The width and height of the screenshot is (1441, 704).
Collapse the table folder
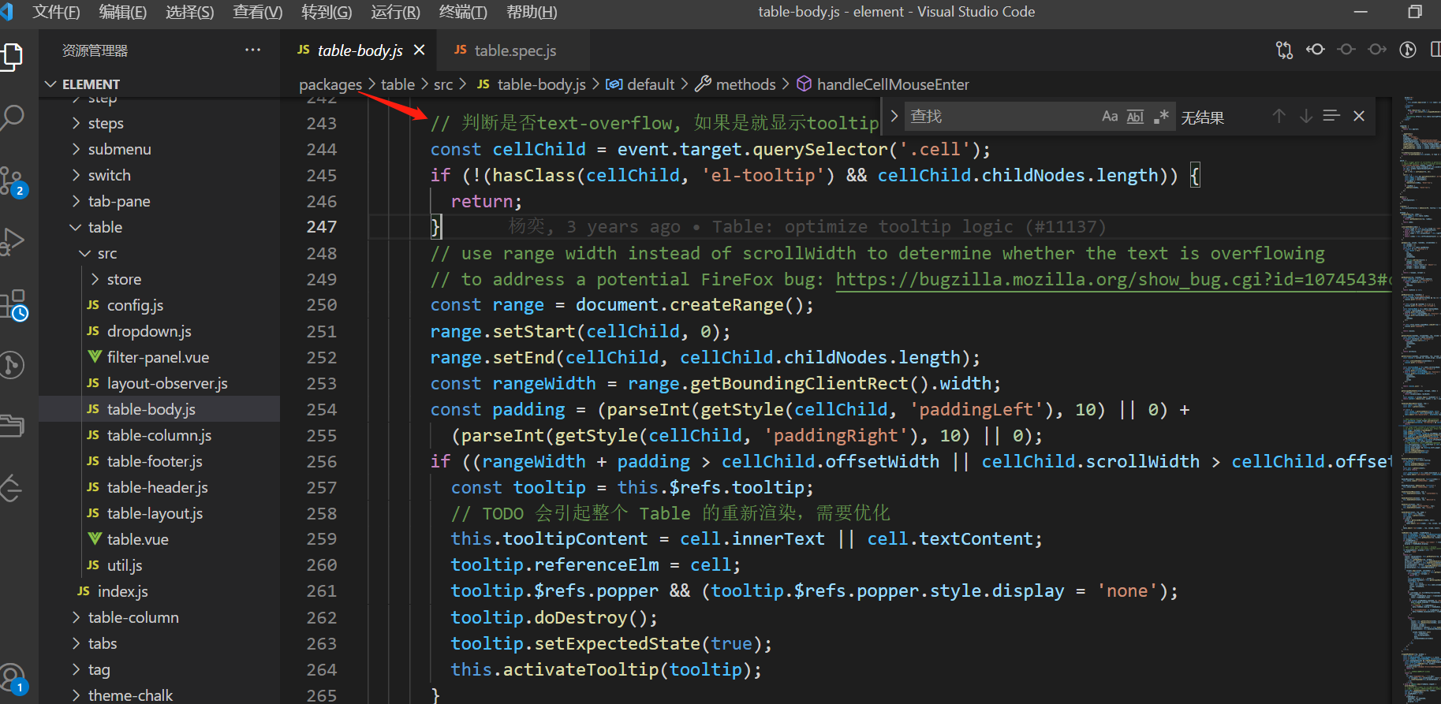tap(159, 227)
